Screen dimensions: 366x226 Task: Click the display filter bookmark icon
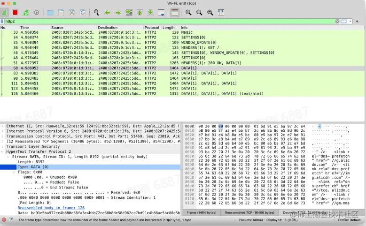(x=2, y=21)
